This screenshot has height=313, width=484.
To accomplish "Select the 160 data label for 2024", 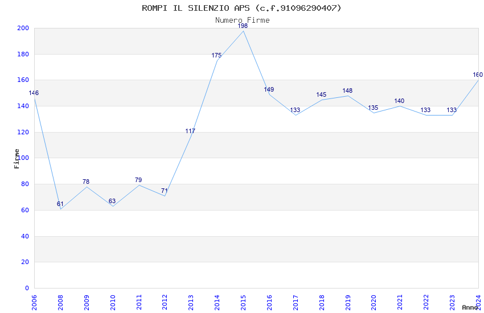I will pyautogui.click(x=478, y=75).
